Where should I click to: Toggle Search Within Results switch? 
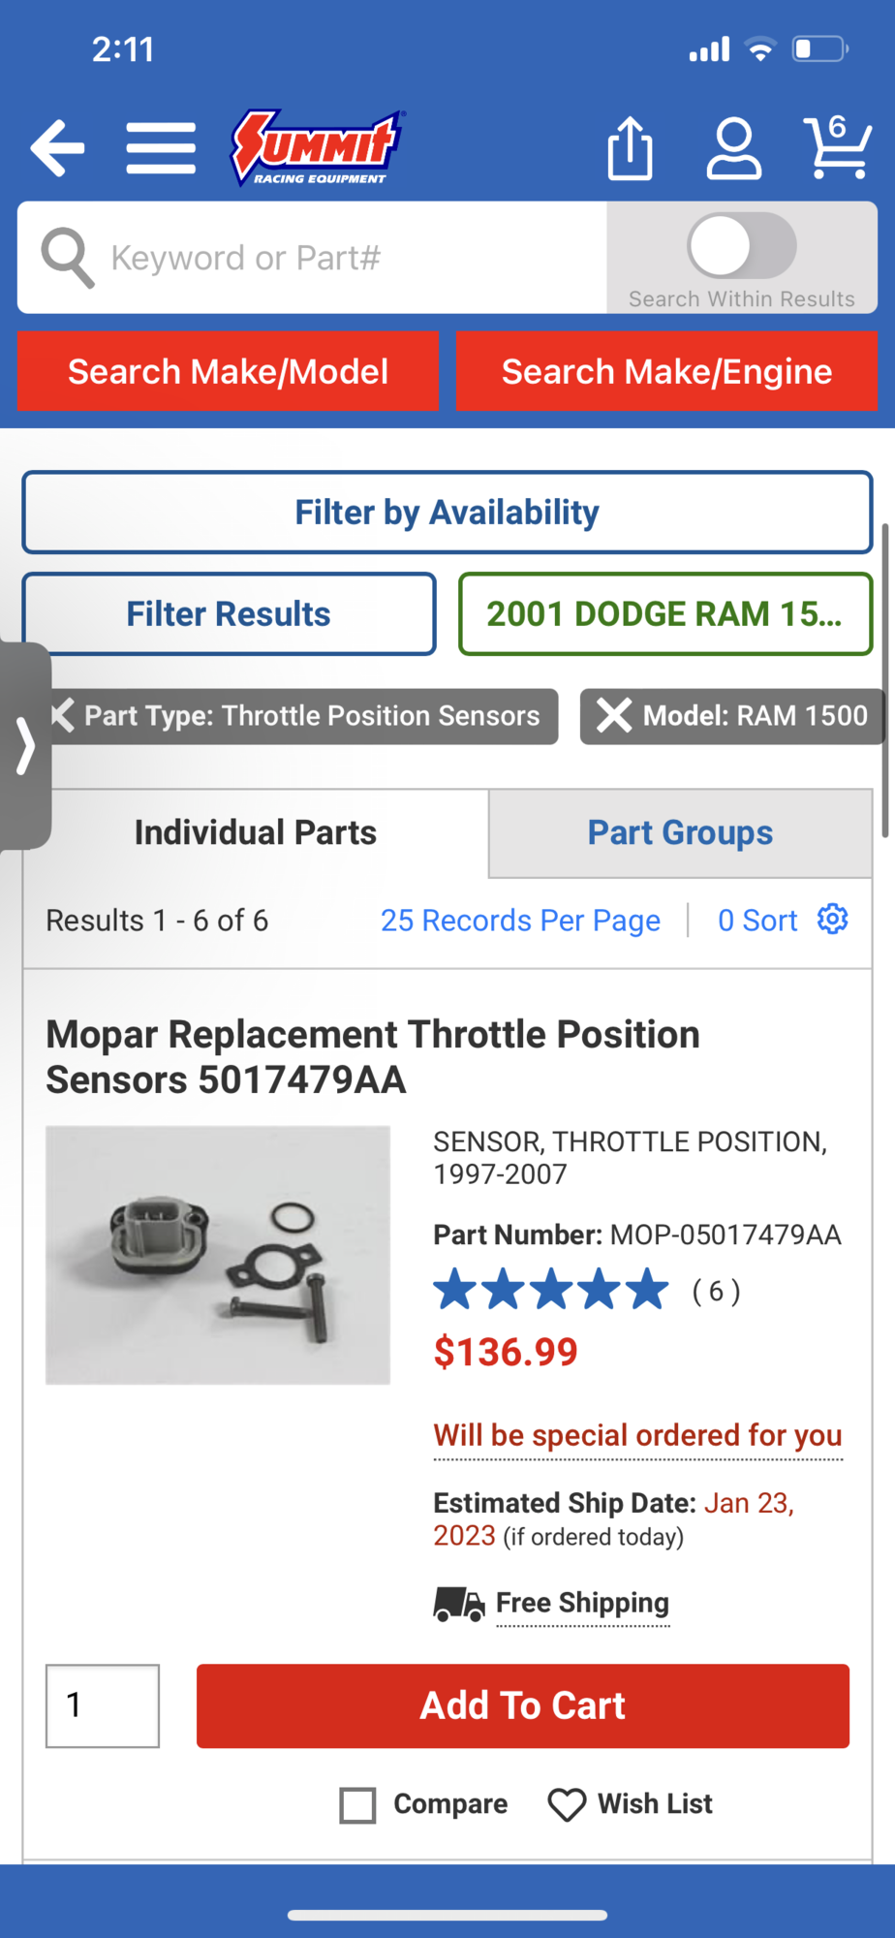(742, 246)
